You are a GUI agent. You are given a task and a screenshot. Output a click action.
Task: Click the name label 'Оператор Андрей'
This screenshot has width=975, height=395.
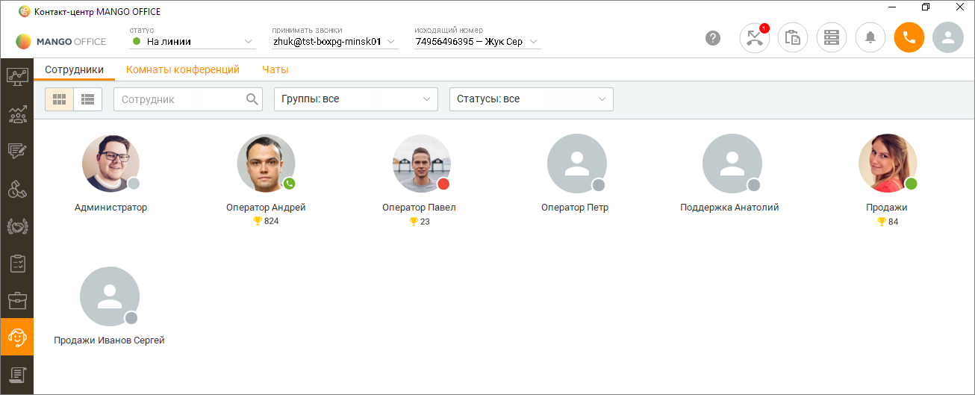266,208
